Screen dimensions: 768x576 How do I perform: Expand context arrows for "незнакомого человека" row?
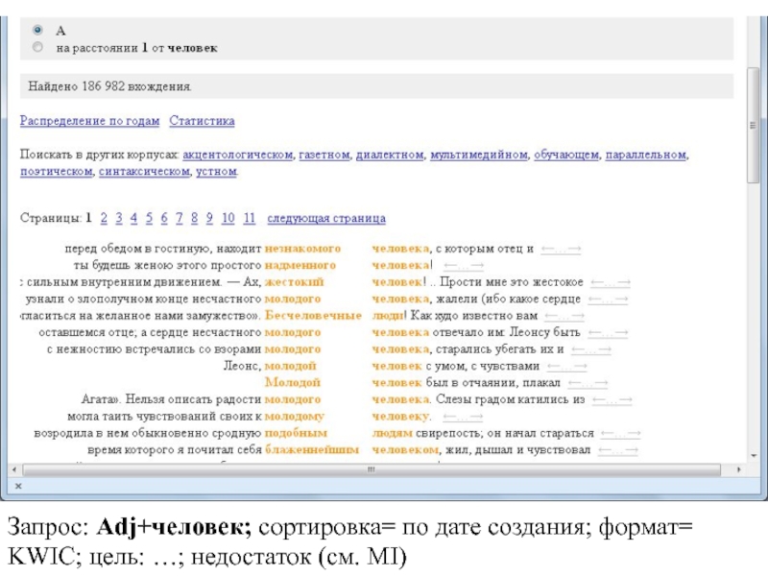[561, 249]
